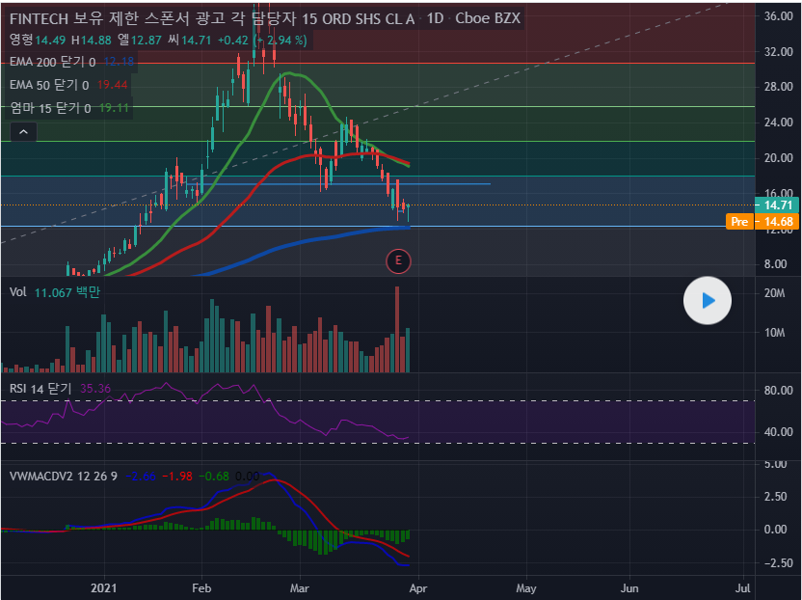This screenshot has height=600, width=802.
Task: Click the Cboe BZX exchange label
Action: (x=489, y=19)
